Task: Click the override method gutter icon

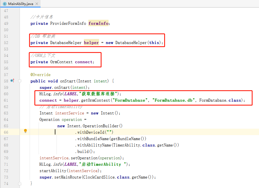Action: point(12,81)
